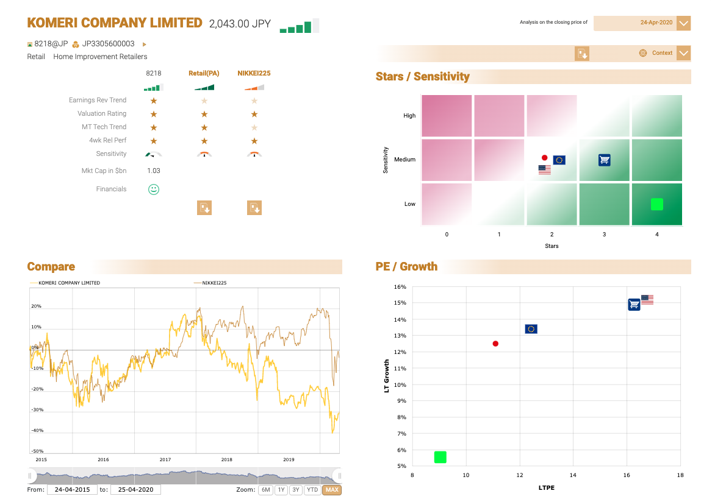Click the KOMERI COMPANY LIMITED title
This screenshot has width=726, height=499.
click(x=115, y=23)
